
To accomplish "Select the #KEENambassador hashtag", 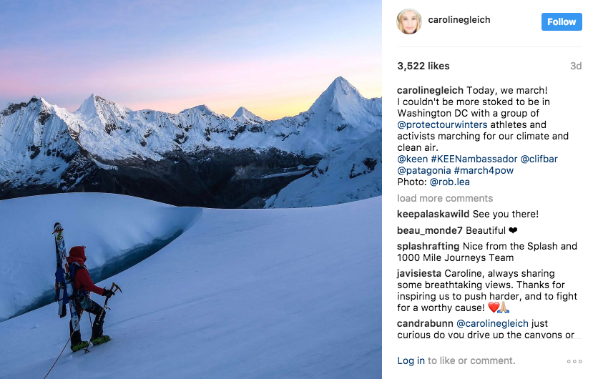I will [474, 159].
